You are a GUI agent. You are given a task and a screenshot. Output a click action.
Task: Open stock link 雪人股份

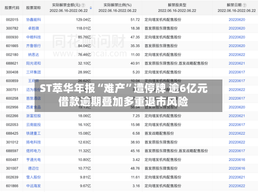click(34, 177)
